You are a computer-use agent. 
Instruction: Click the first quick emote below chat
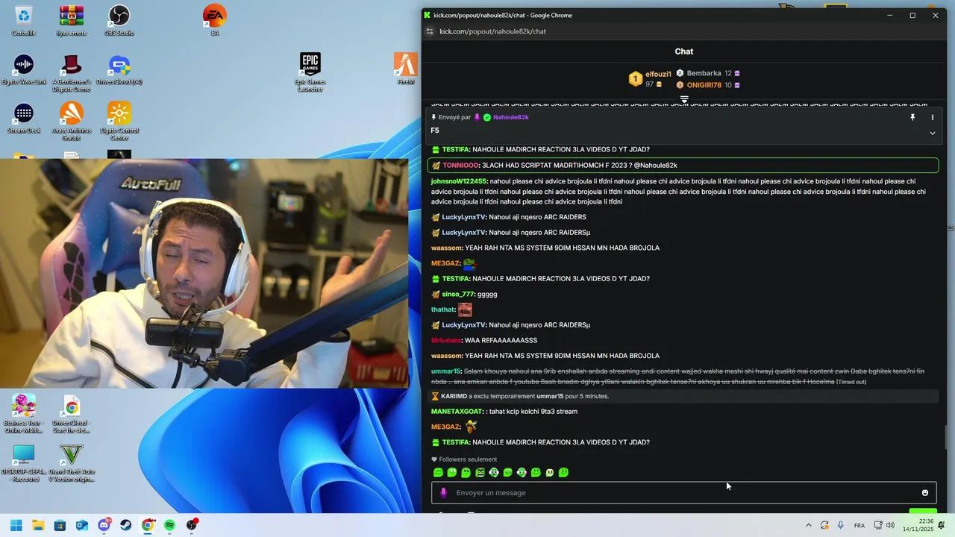438,472
